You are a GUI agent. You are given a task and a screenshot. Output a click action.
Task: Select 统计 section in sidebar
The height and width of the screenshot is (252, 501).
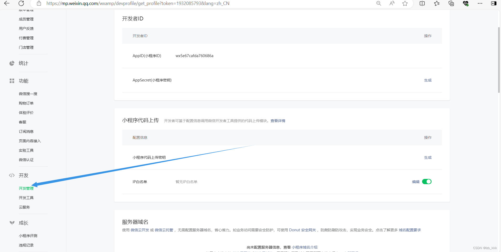23,63
